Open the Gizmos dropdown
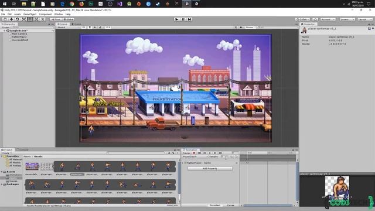This screenshot has height=211, width=375. pyautogui.click(x=250, y=28)
